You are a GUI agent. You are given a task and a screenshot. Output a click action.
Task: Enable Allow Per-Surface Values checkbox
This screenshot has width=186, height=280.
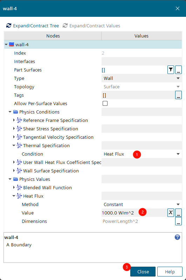105,103
